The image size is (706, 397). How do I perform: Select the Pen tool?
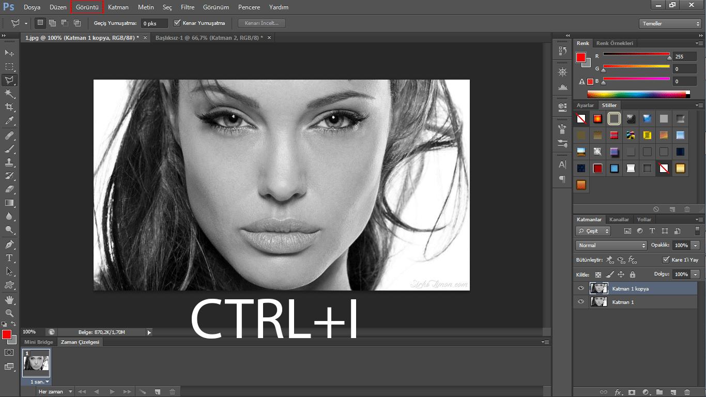point(9,244)
